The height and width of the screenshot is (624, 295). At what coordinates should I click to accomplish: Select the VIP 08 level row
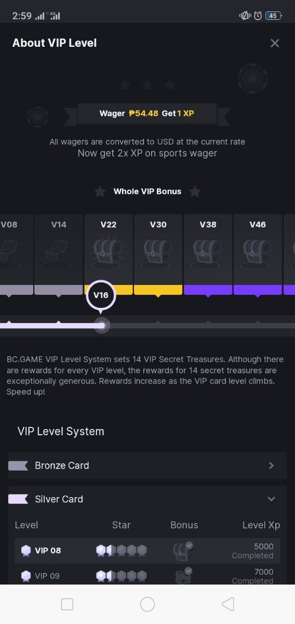(147, 551)
